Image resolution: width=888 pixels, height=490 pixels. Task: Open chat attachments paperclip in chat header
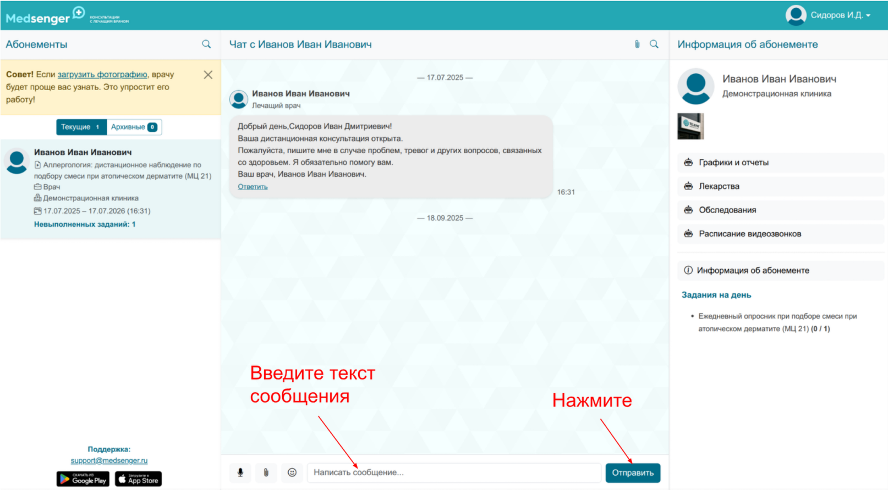(x=637, y=44)
